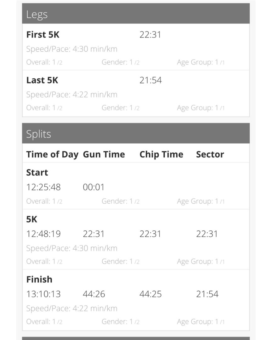Click the Last 5K time 21:54
This screenshot has height=340, width=272.
point(150,80)
